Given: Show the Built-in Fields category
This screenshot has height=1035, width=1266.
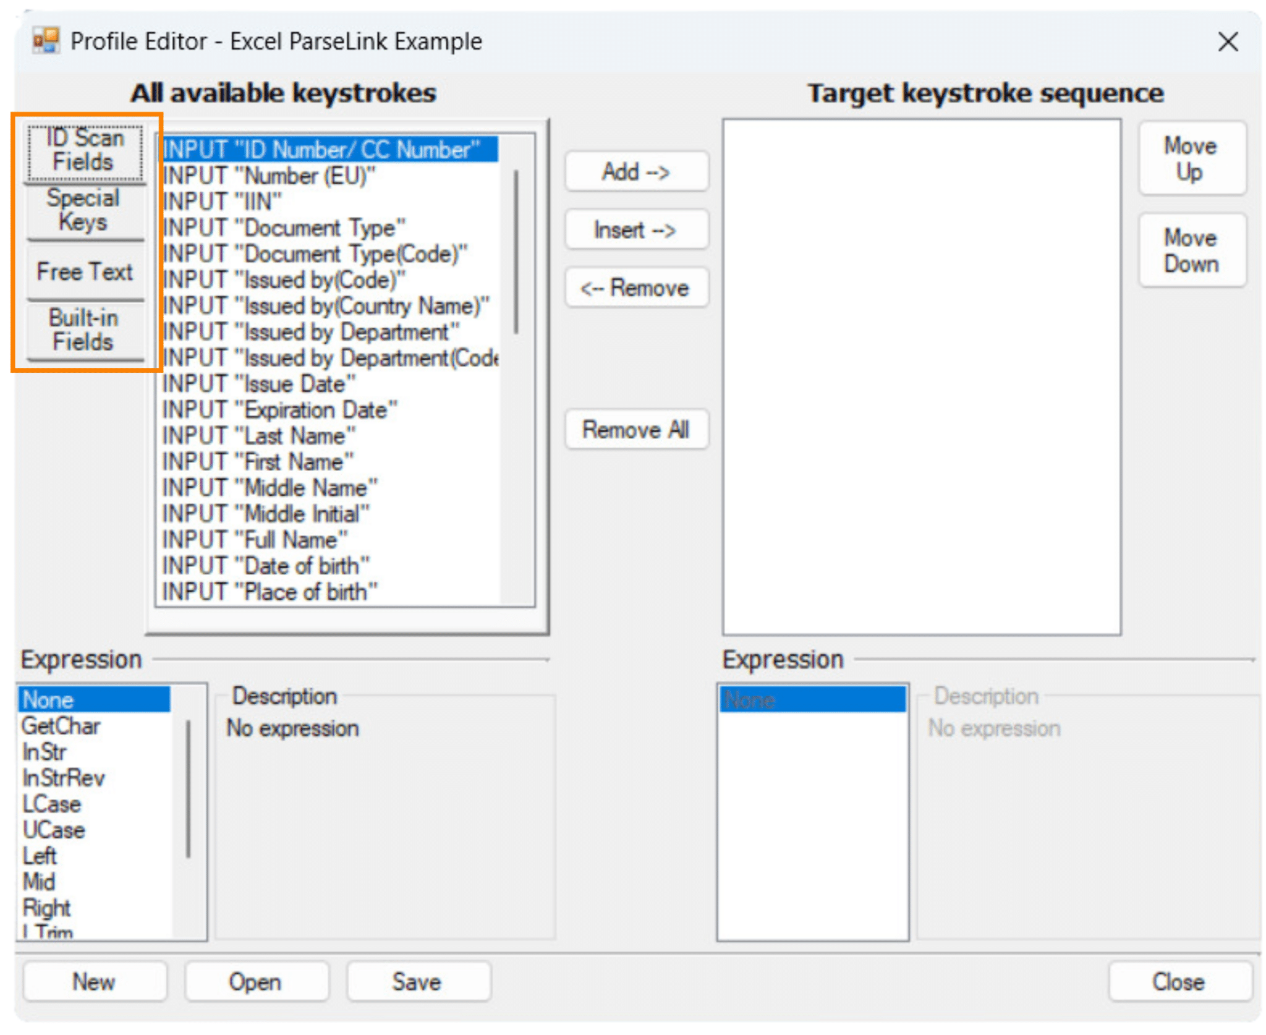Looking at the screenshot, I should pyautogui.click(x=85, y=330).
